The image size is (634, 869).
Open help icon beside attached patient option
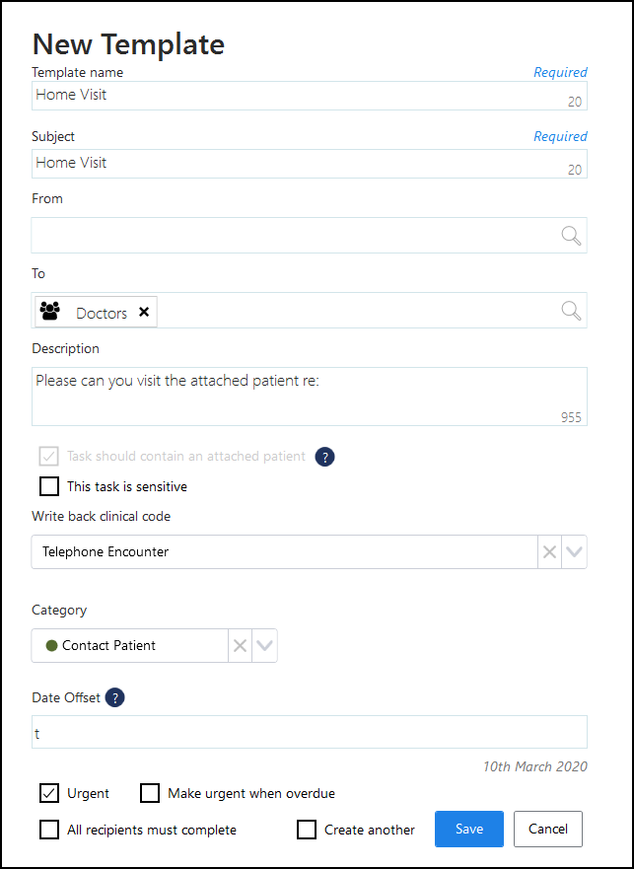point(324,457)
